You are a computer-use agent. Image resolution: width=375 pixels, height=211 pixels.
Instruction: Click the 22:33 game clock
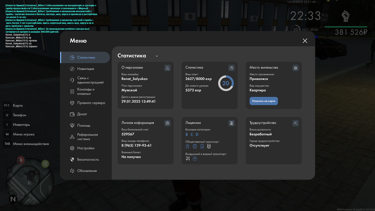point(306,16)
